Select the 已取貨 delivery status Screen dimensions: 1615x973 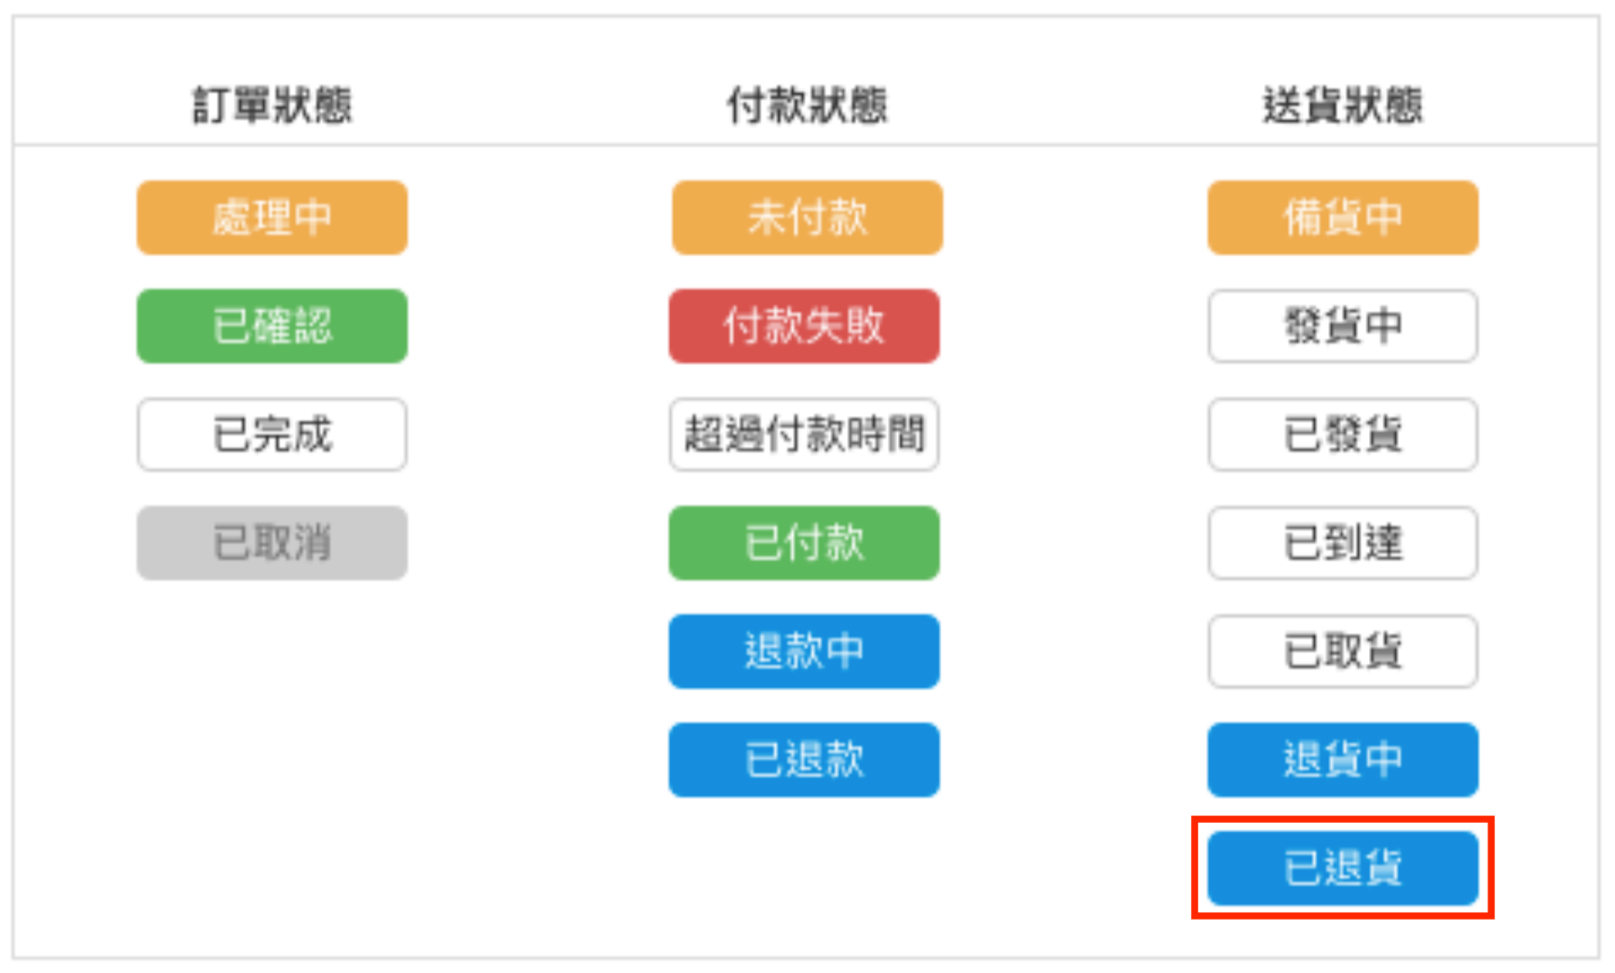[1343, 651]
